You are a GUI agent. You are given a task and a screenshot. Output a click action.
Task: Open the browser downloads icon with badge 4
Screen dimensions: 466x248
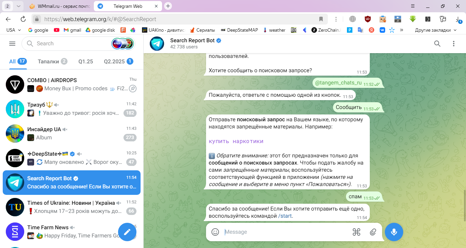point(458,20)
